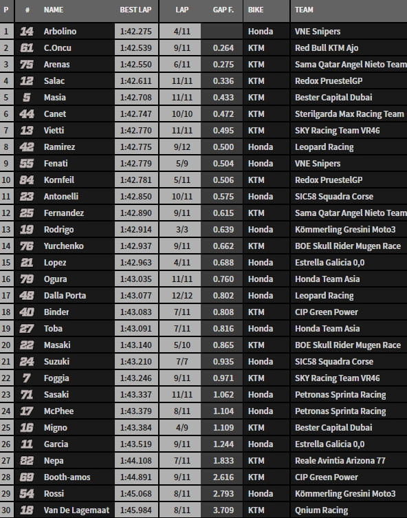
Task: Click the number 18 badge, Van De Lagemaat
Action: click(26, 510)
